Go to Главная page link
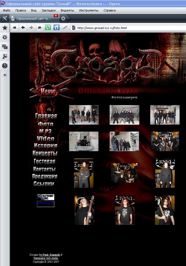Image resolution: width=186 pixels, height=266 pixels. [x=46, y=116]
